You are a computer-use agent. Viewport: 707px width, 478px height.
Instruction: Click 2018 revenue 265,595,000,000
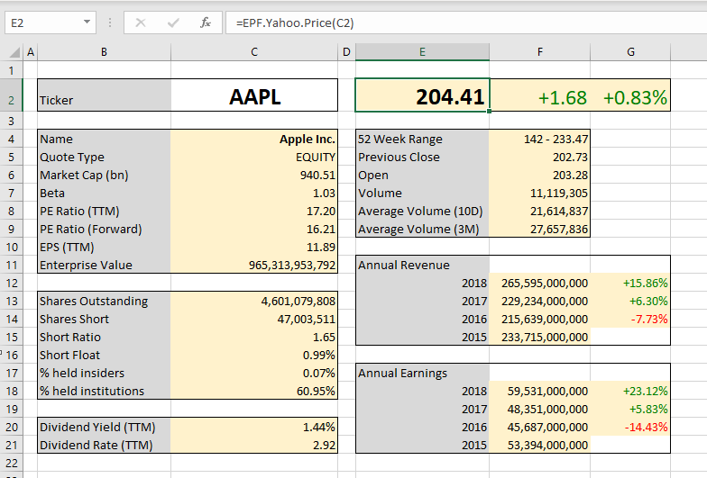(539, 283)
